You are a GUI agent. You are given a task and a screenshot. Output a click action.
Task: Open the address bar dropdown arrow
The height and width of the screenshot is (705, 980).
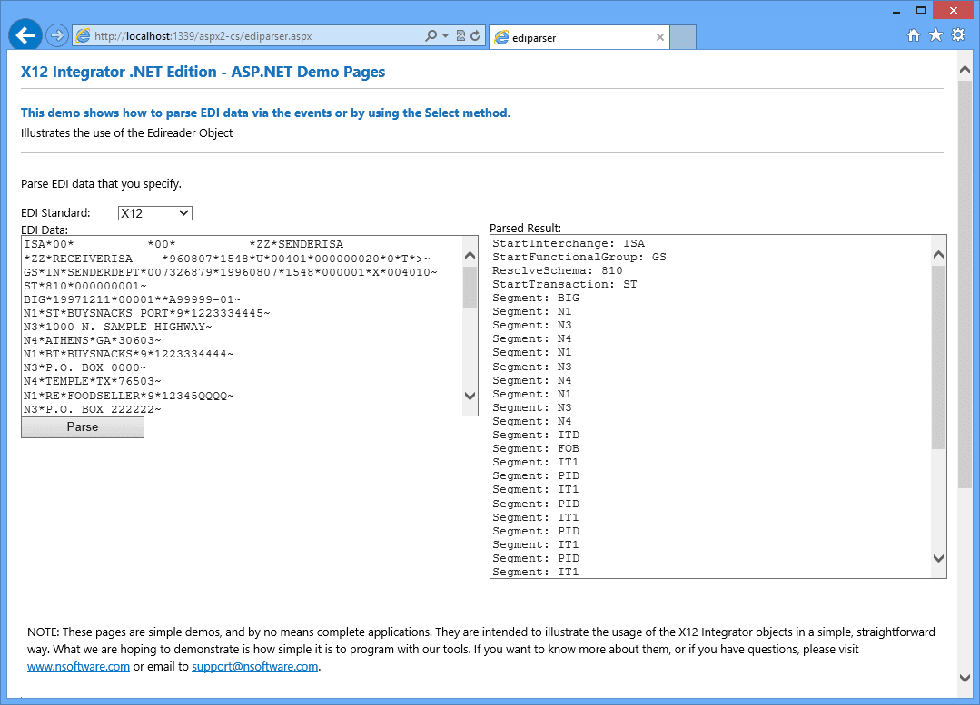pos(446,35)
